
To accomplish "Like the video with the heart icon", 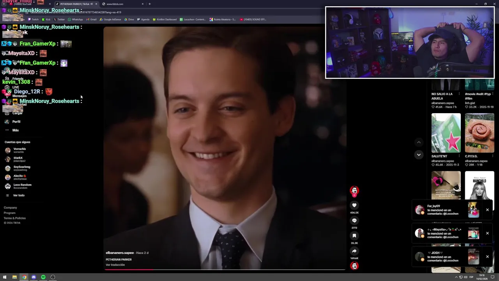I will pos(354,205).
